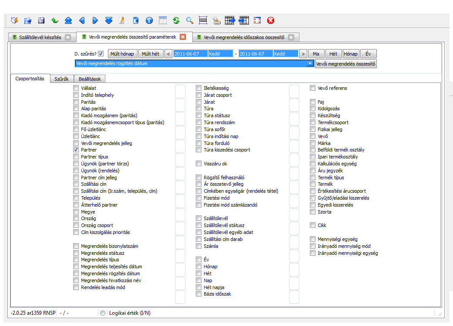Click the start date 2011-06-07 field
The image size is (453, 326).
pos(190,54)
